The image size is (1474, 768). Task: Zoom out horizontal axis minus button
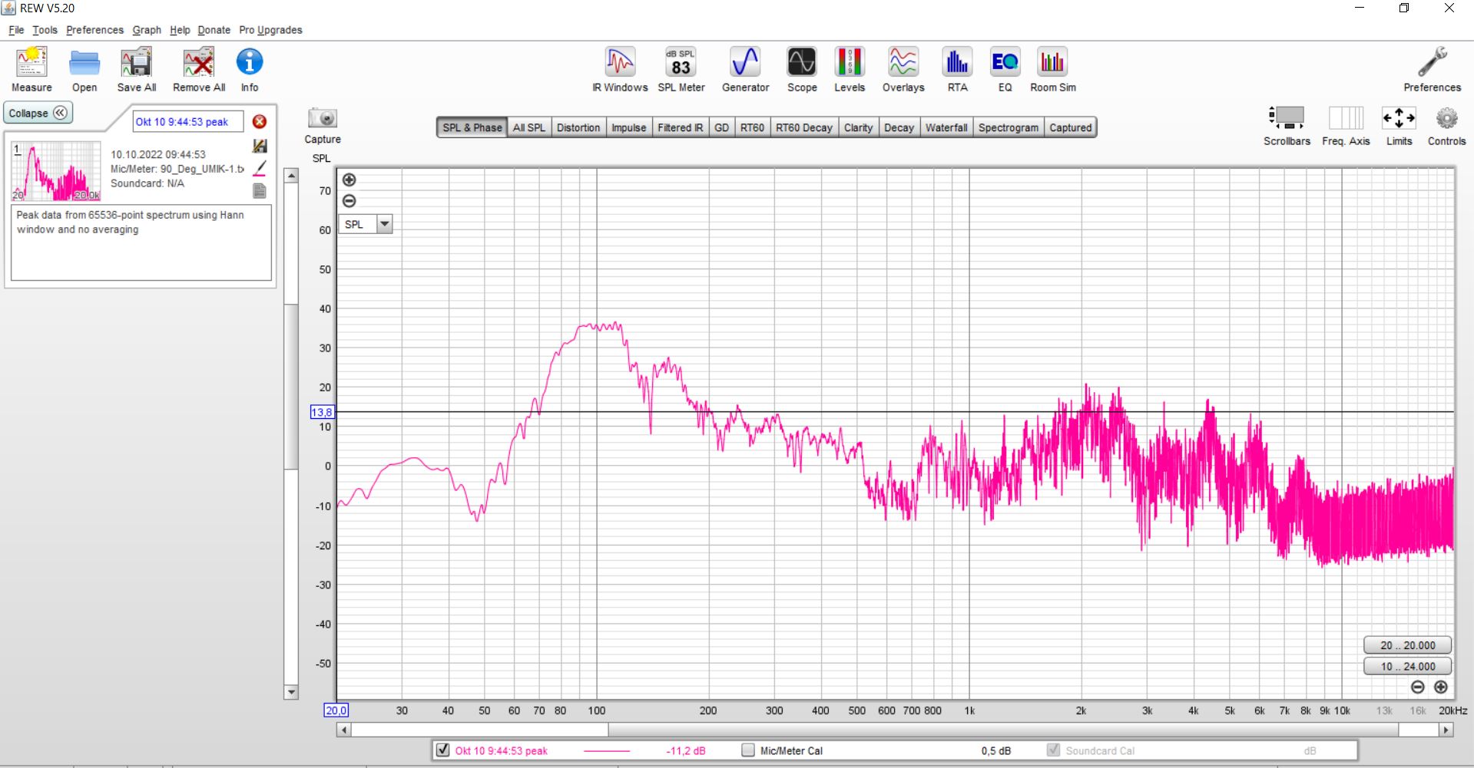coord(1418,687)
